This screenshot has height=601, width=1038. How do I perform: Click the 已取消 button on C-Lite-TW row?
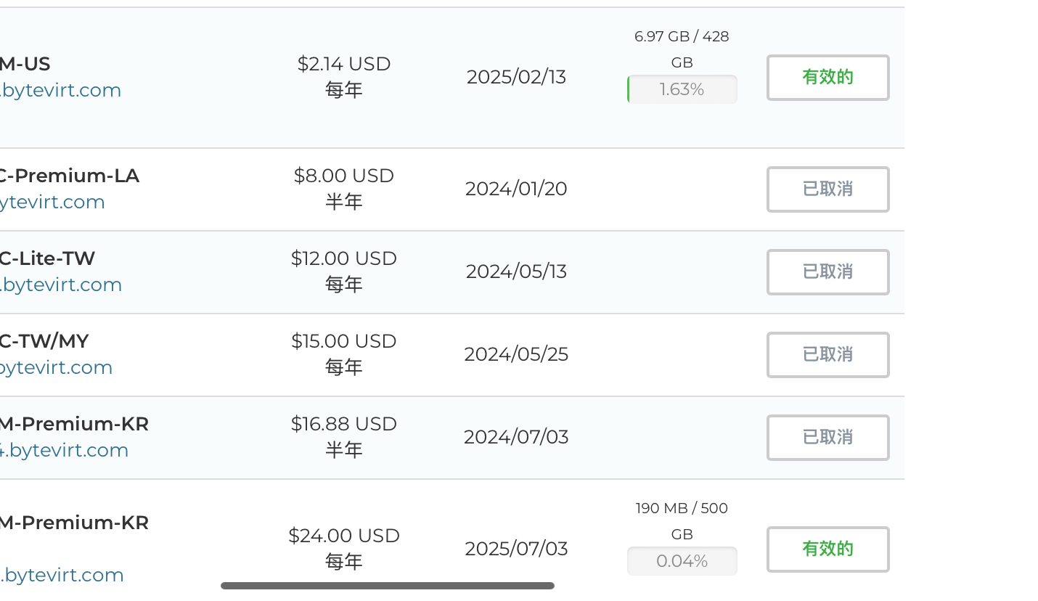(x=827, y=272)
